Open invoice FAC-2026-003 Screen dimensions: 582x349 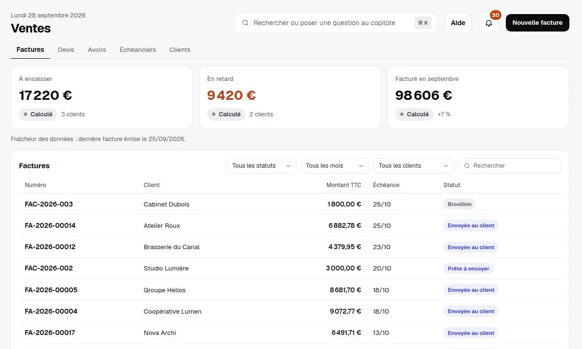pos(48,204)
